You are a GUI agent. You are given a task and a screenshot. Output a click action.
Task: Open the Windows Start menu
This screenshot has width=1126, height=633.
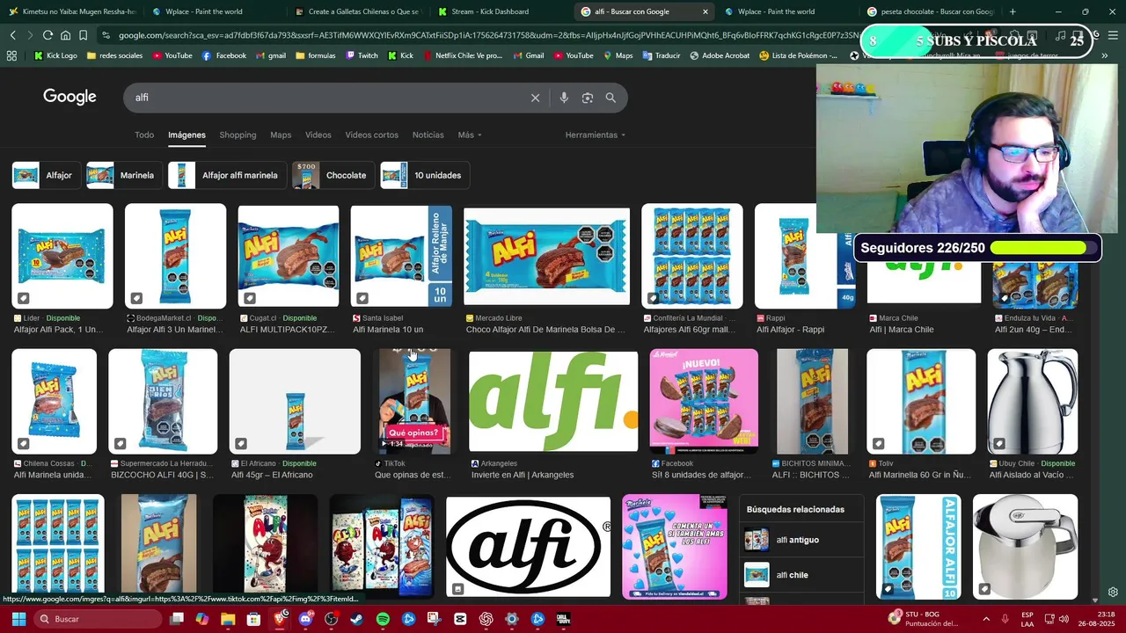pos(18,619)
